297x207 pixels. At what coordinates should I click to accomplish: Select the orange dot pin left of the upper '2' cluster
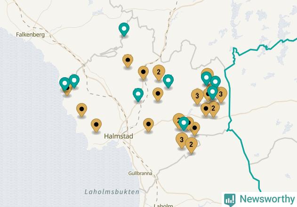pyautogui.click(x=143, y=73)
